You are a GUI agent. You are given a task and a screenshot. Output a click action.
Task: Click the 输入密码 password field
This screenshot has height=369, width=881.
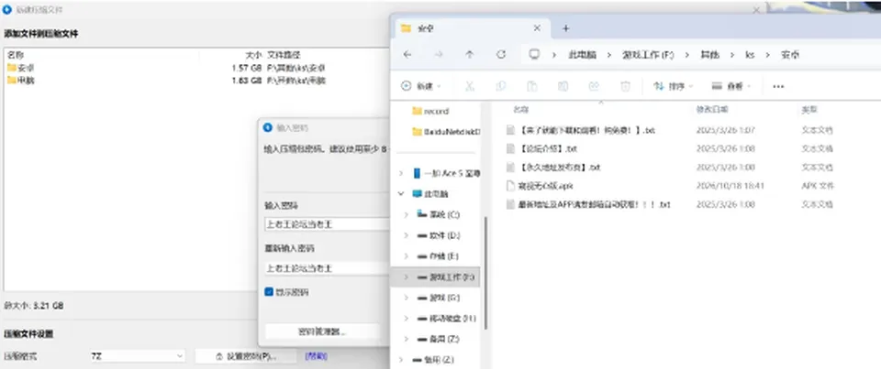(x=327, y=224)
